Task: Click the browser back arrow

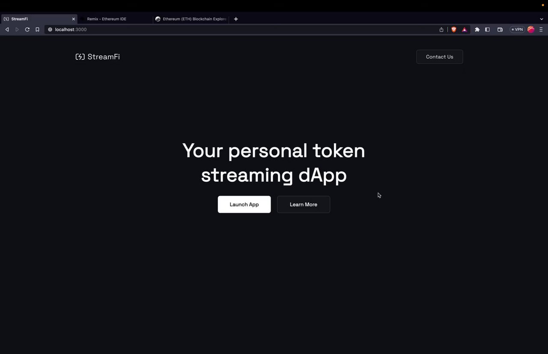Action: coord(7,29)
